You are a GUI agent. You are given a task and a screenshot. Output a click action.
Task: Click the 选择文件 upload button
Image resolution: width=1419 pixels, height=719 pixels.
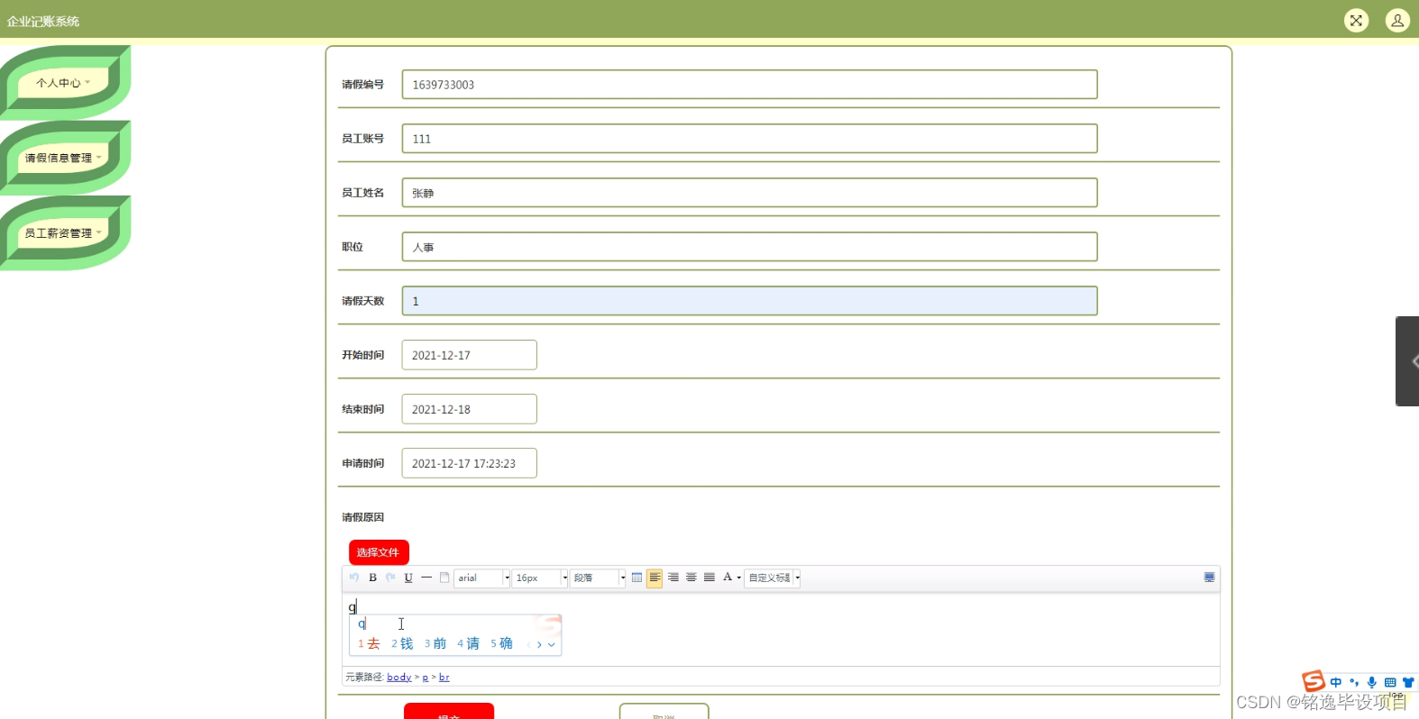click(x=379, y=552)
